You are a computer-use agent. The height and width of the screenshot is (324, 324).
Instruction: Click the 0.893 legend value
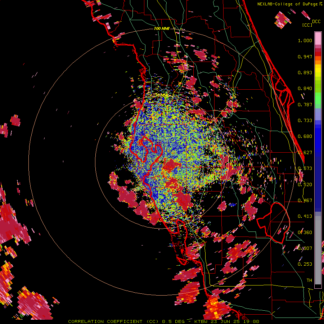[305, 72]
